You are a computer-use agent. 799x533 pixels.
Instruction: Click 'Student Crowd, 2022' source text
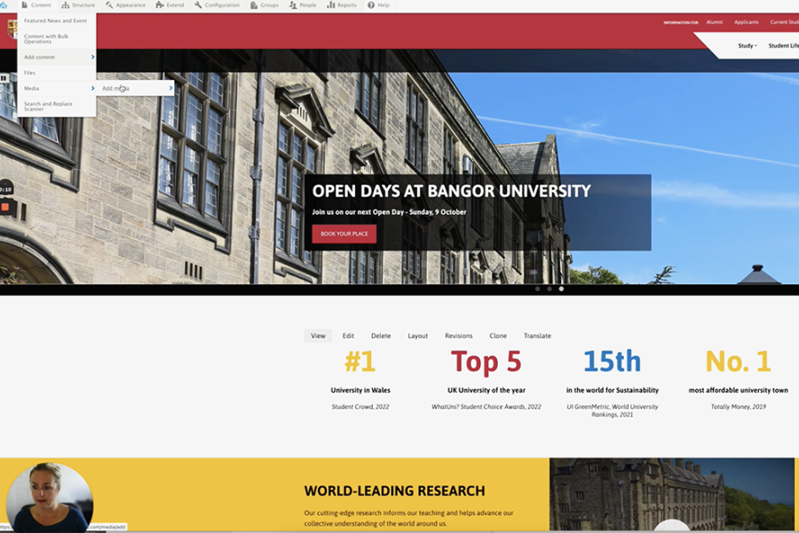[x=360, y=407]
